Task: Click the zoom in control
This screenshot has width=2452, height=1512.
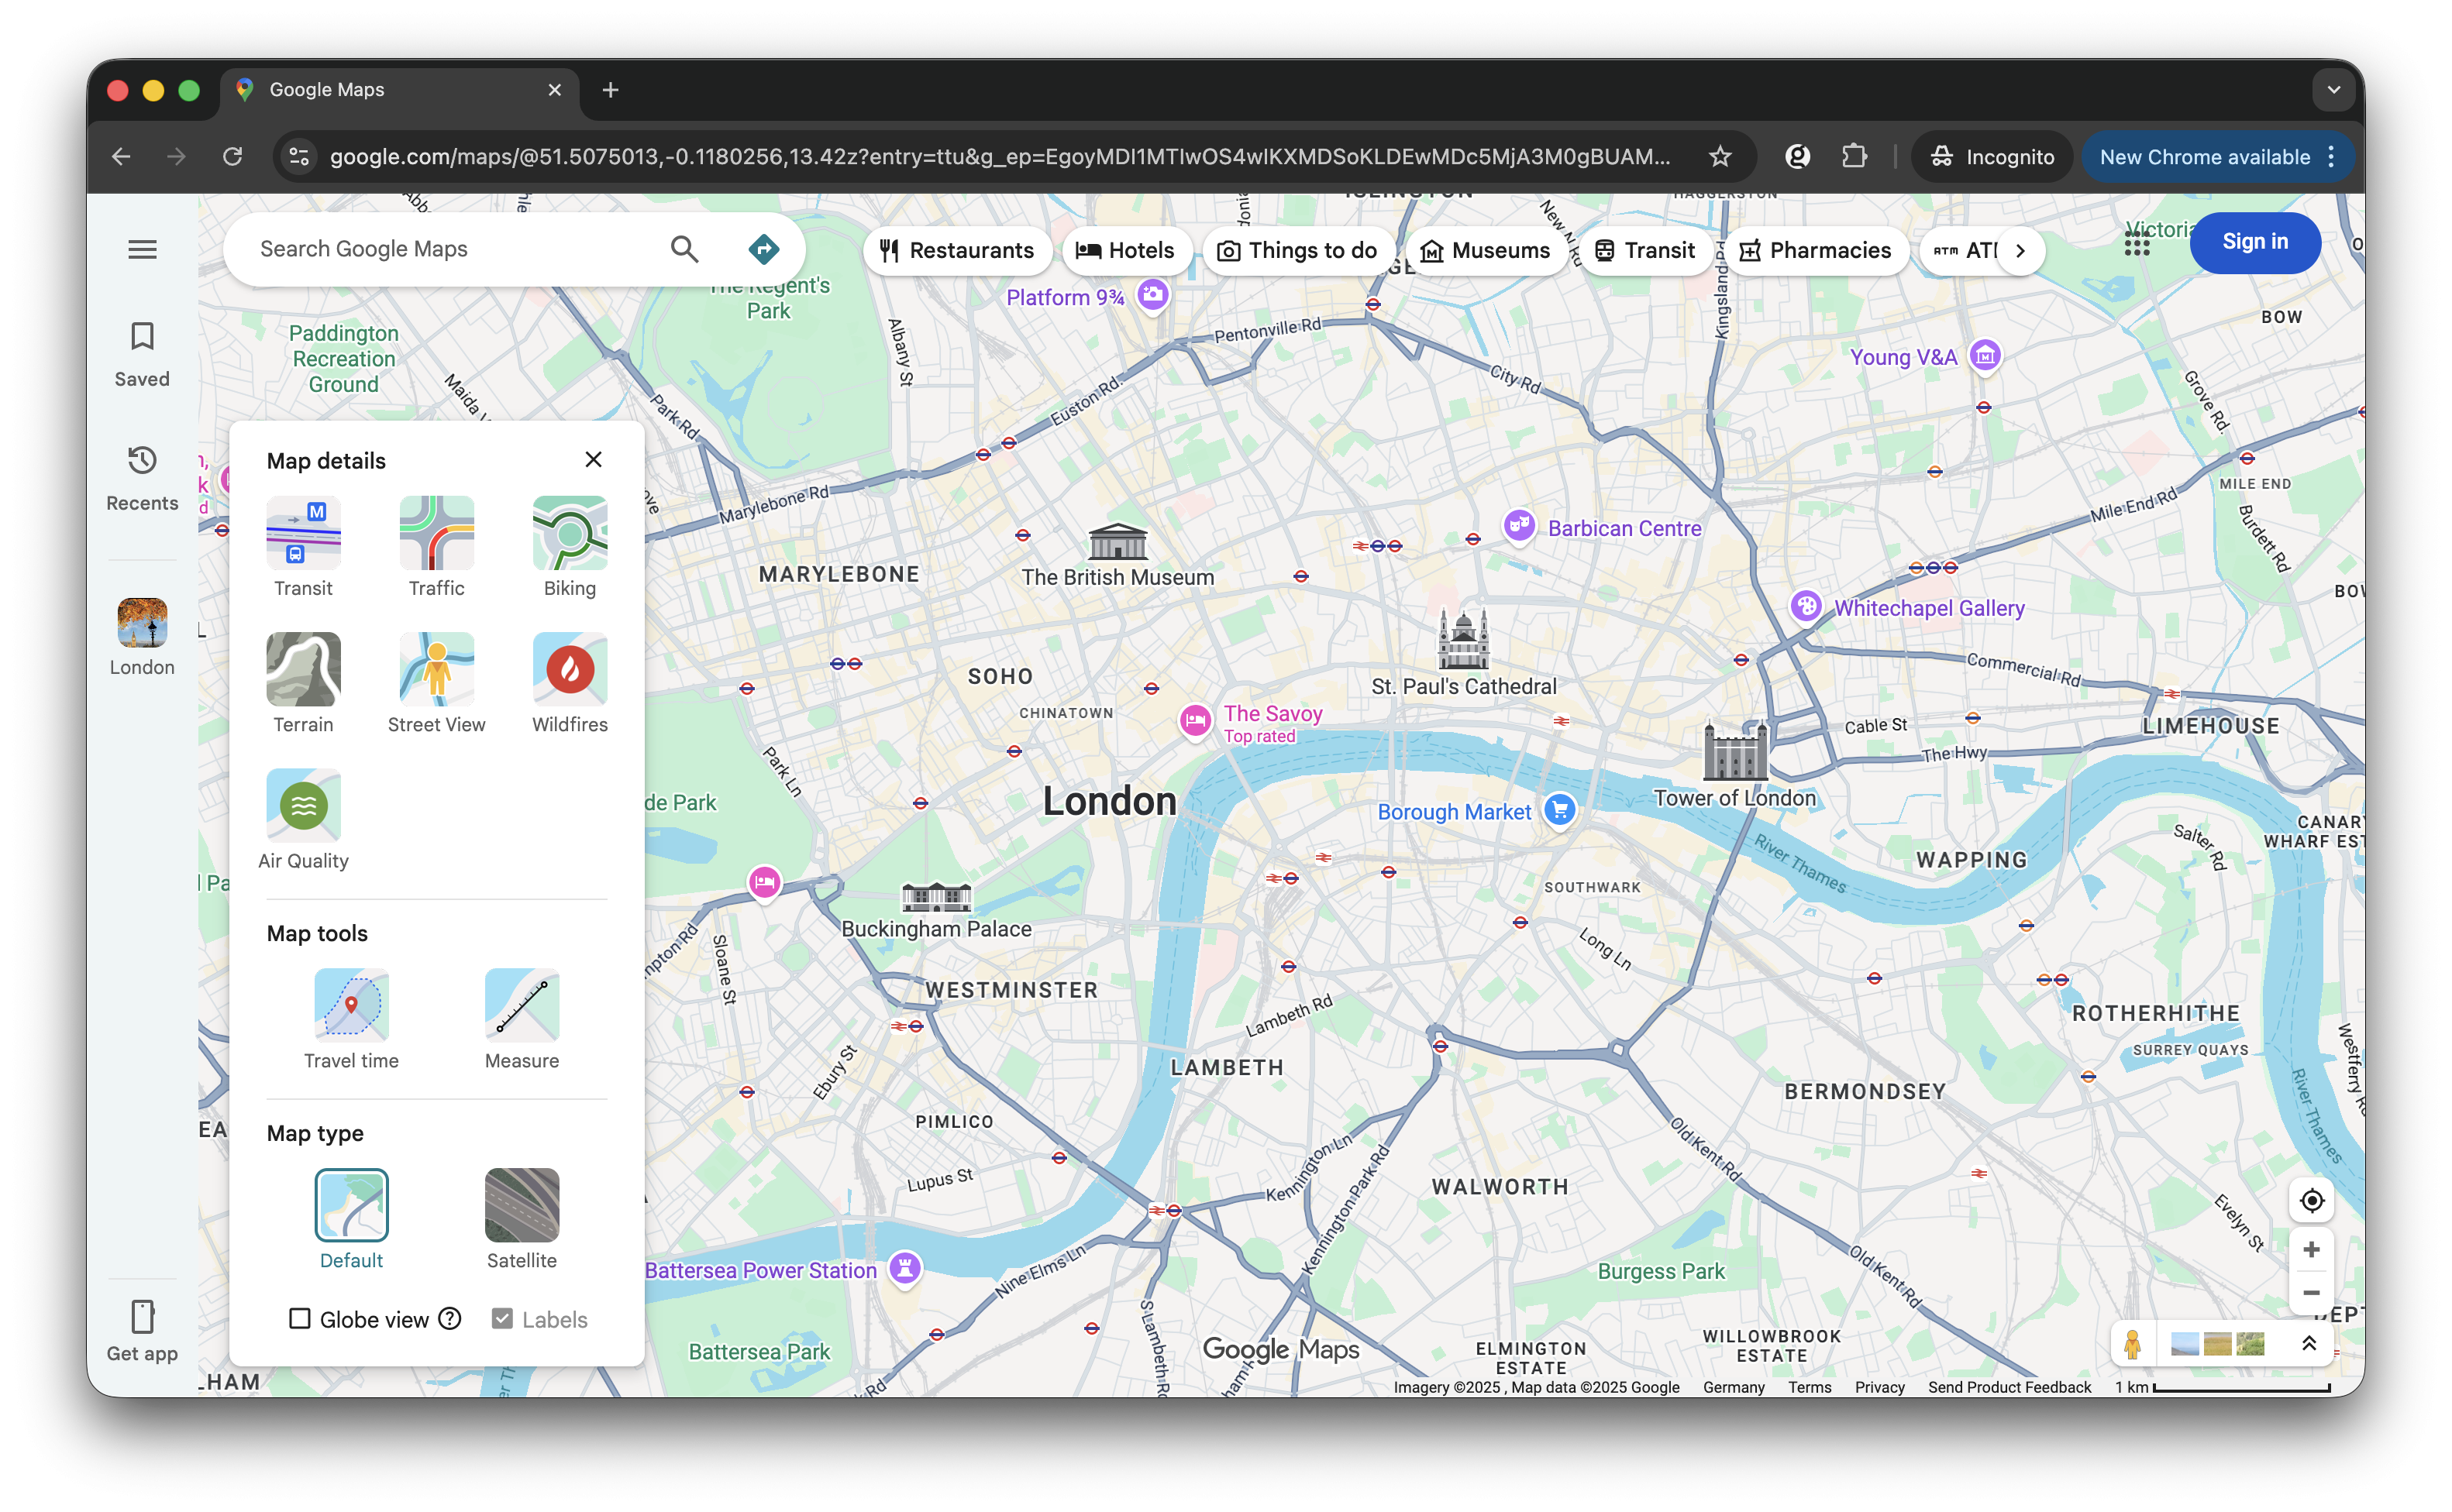Action: pyautogui.click(x=2311, y=1248)
